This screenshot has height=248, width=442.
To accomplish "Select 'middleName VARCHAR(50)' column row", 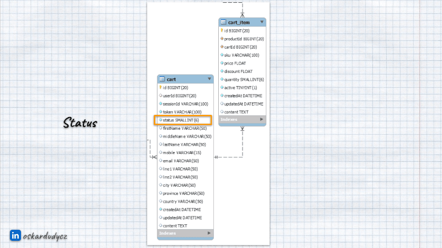I will (185, 136).
